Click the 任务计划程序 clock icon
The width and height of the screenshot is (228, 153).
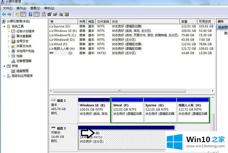pos(13,31)
